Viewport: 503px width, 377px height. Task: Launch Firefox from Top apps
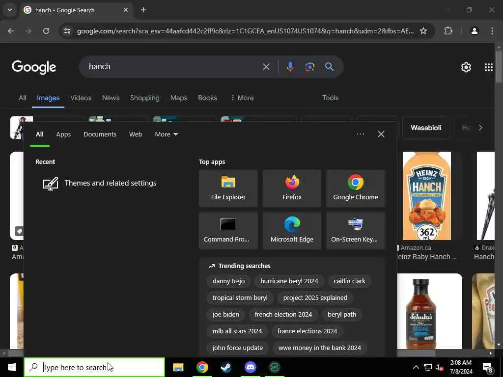[x=292, y=188]
